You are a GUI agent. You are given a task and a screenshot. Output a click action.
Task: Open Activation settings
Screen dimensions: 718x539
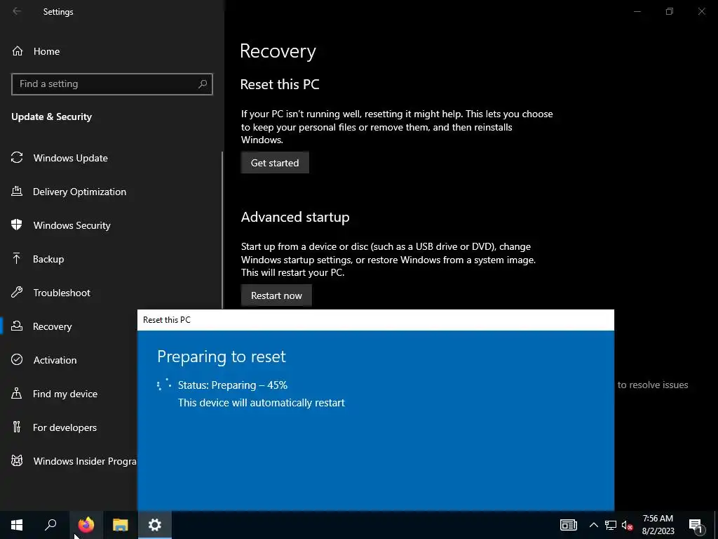click(55, 360)
